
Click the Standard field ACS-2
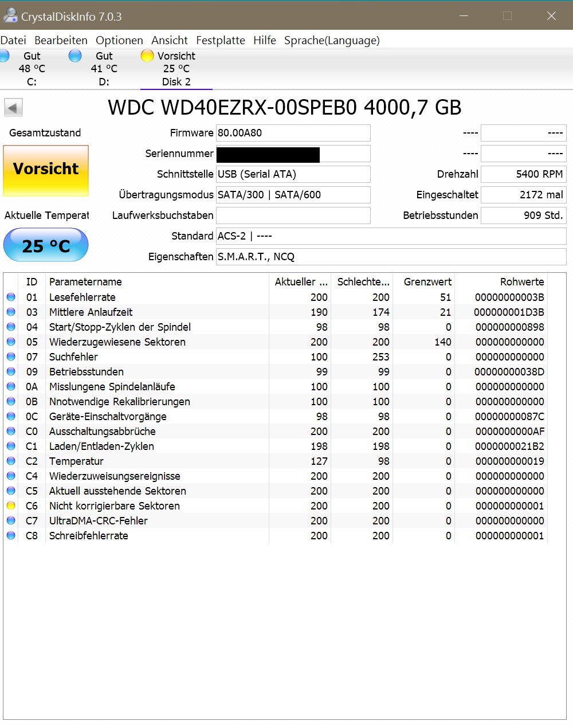(391, 236)
